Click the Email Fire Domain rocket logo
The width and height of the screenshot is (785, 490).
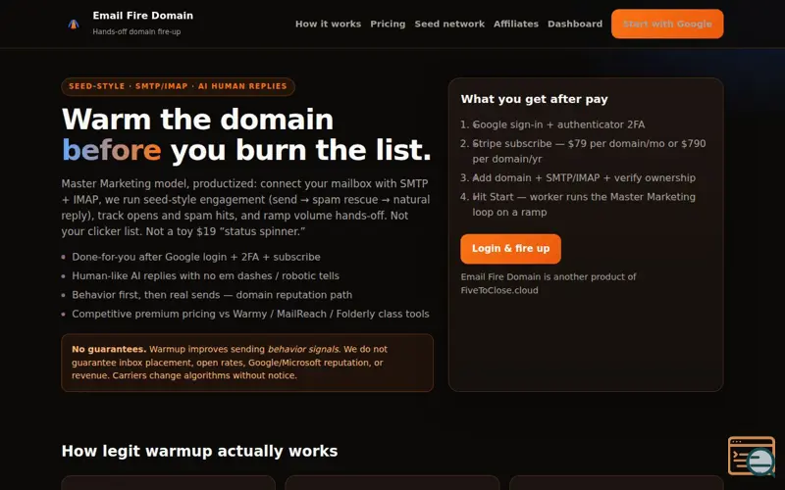(x=74, y=24)
